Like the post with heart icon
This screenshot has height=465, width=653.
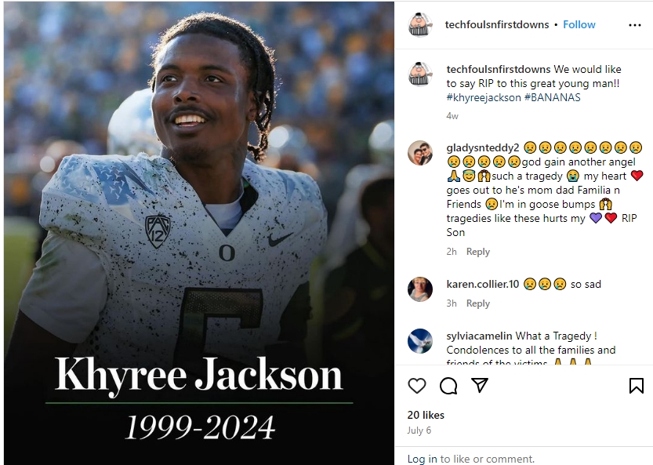point(416,386)
